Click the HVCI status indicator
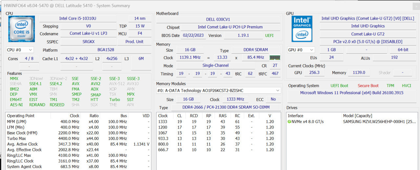 407,86
